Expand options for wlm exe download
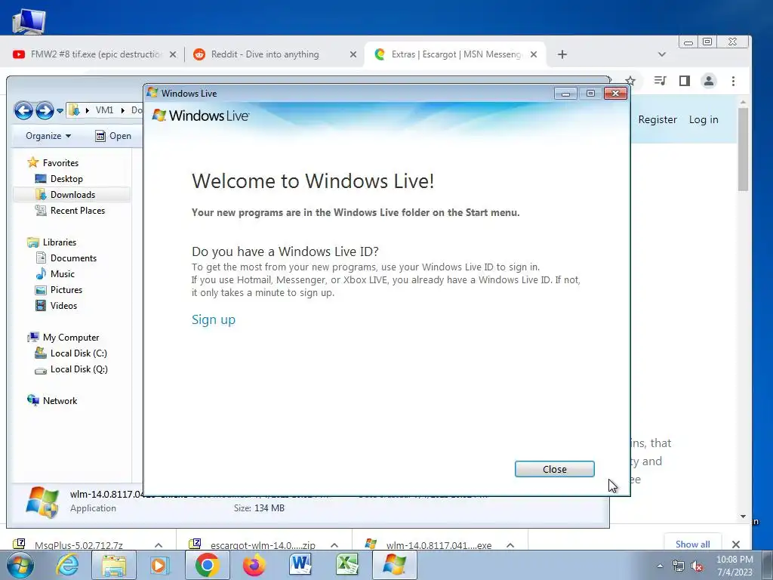Image resolution: width=773 pixels, height=580 pixels. tap(510, 545)
